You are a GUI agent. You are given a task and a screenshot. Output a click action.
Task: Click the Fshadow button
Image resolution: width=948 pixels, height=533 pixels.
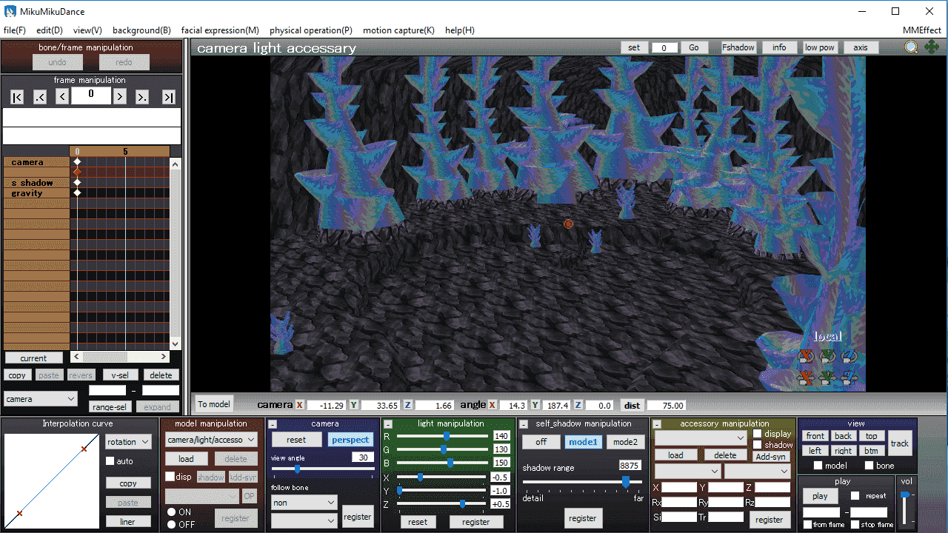[738, 47]
